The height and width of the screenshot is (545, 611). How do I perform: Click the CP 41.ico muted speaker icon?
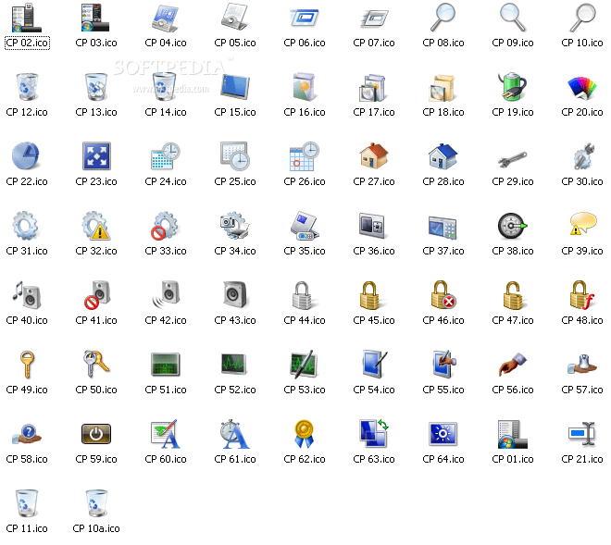point(98,295)
